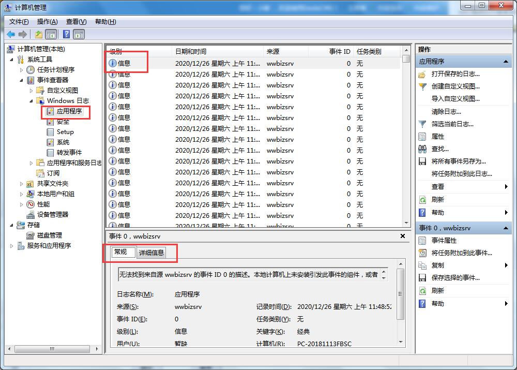Select the 转发事件 log
The height and width of the screenshot is (370, 517).
tap(69, 153)
